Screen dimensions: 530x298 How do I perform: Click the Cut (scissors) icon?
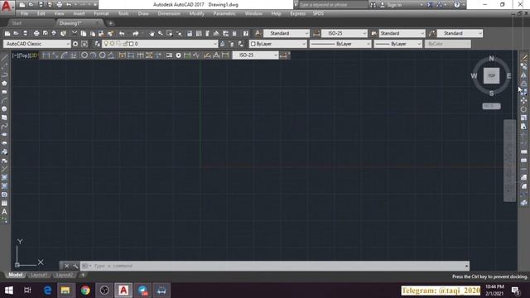tap(75, 33)
